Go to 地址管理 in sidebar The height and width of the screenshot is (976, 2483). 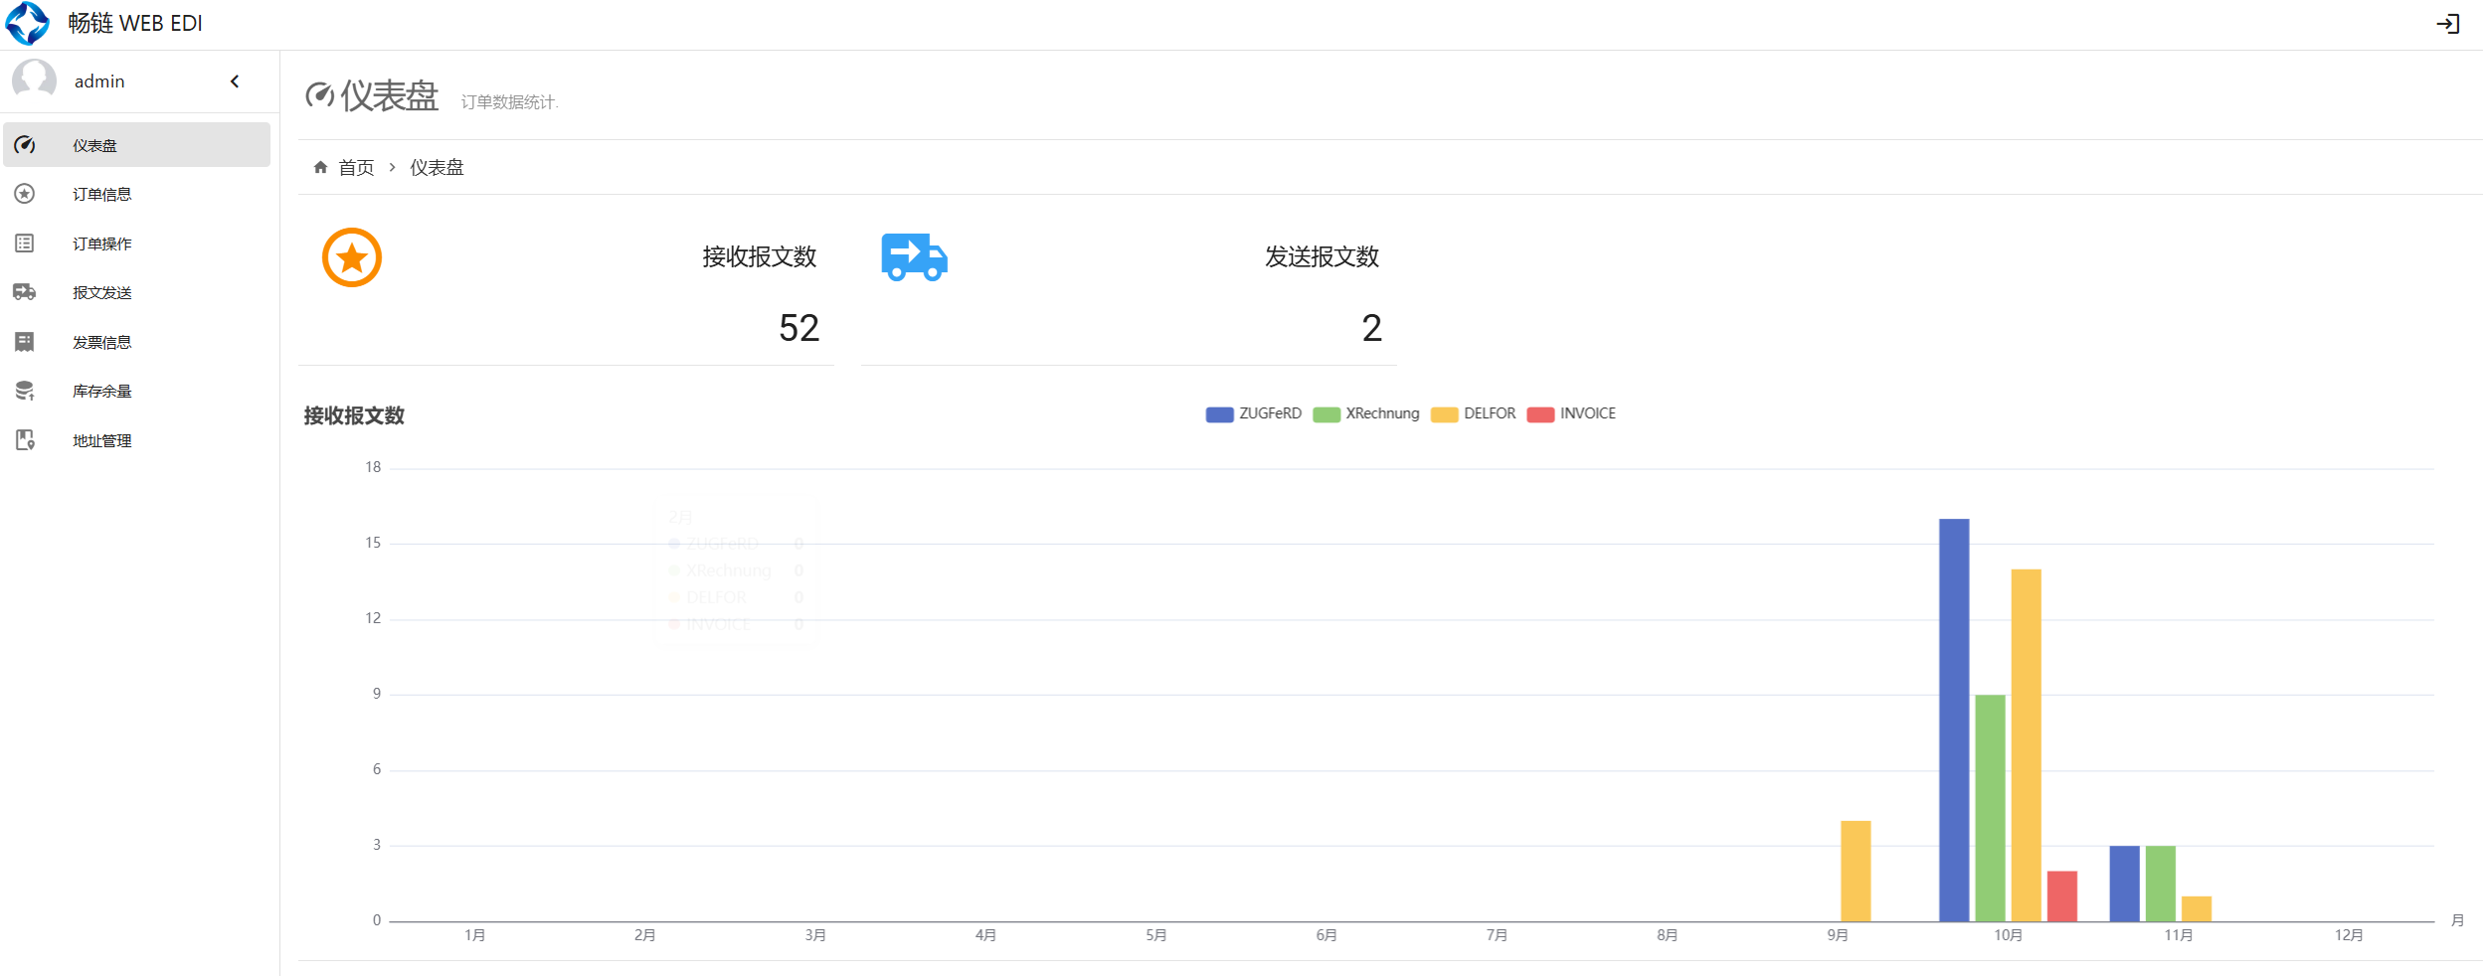point(101,440)
